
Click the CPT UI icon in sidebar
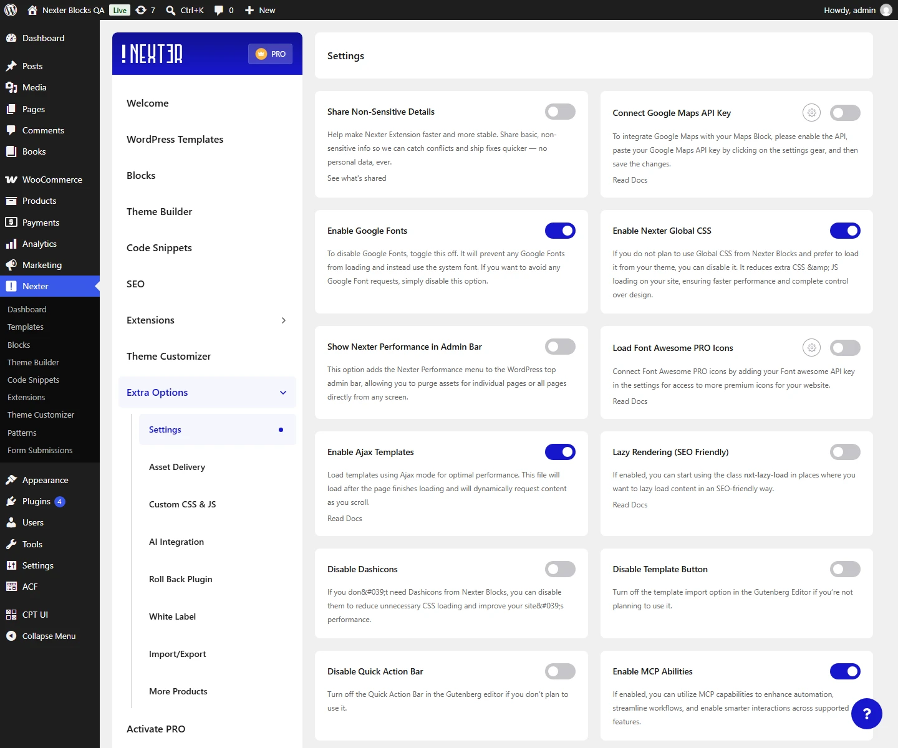[x=11, y=615]
